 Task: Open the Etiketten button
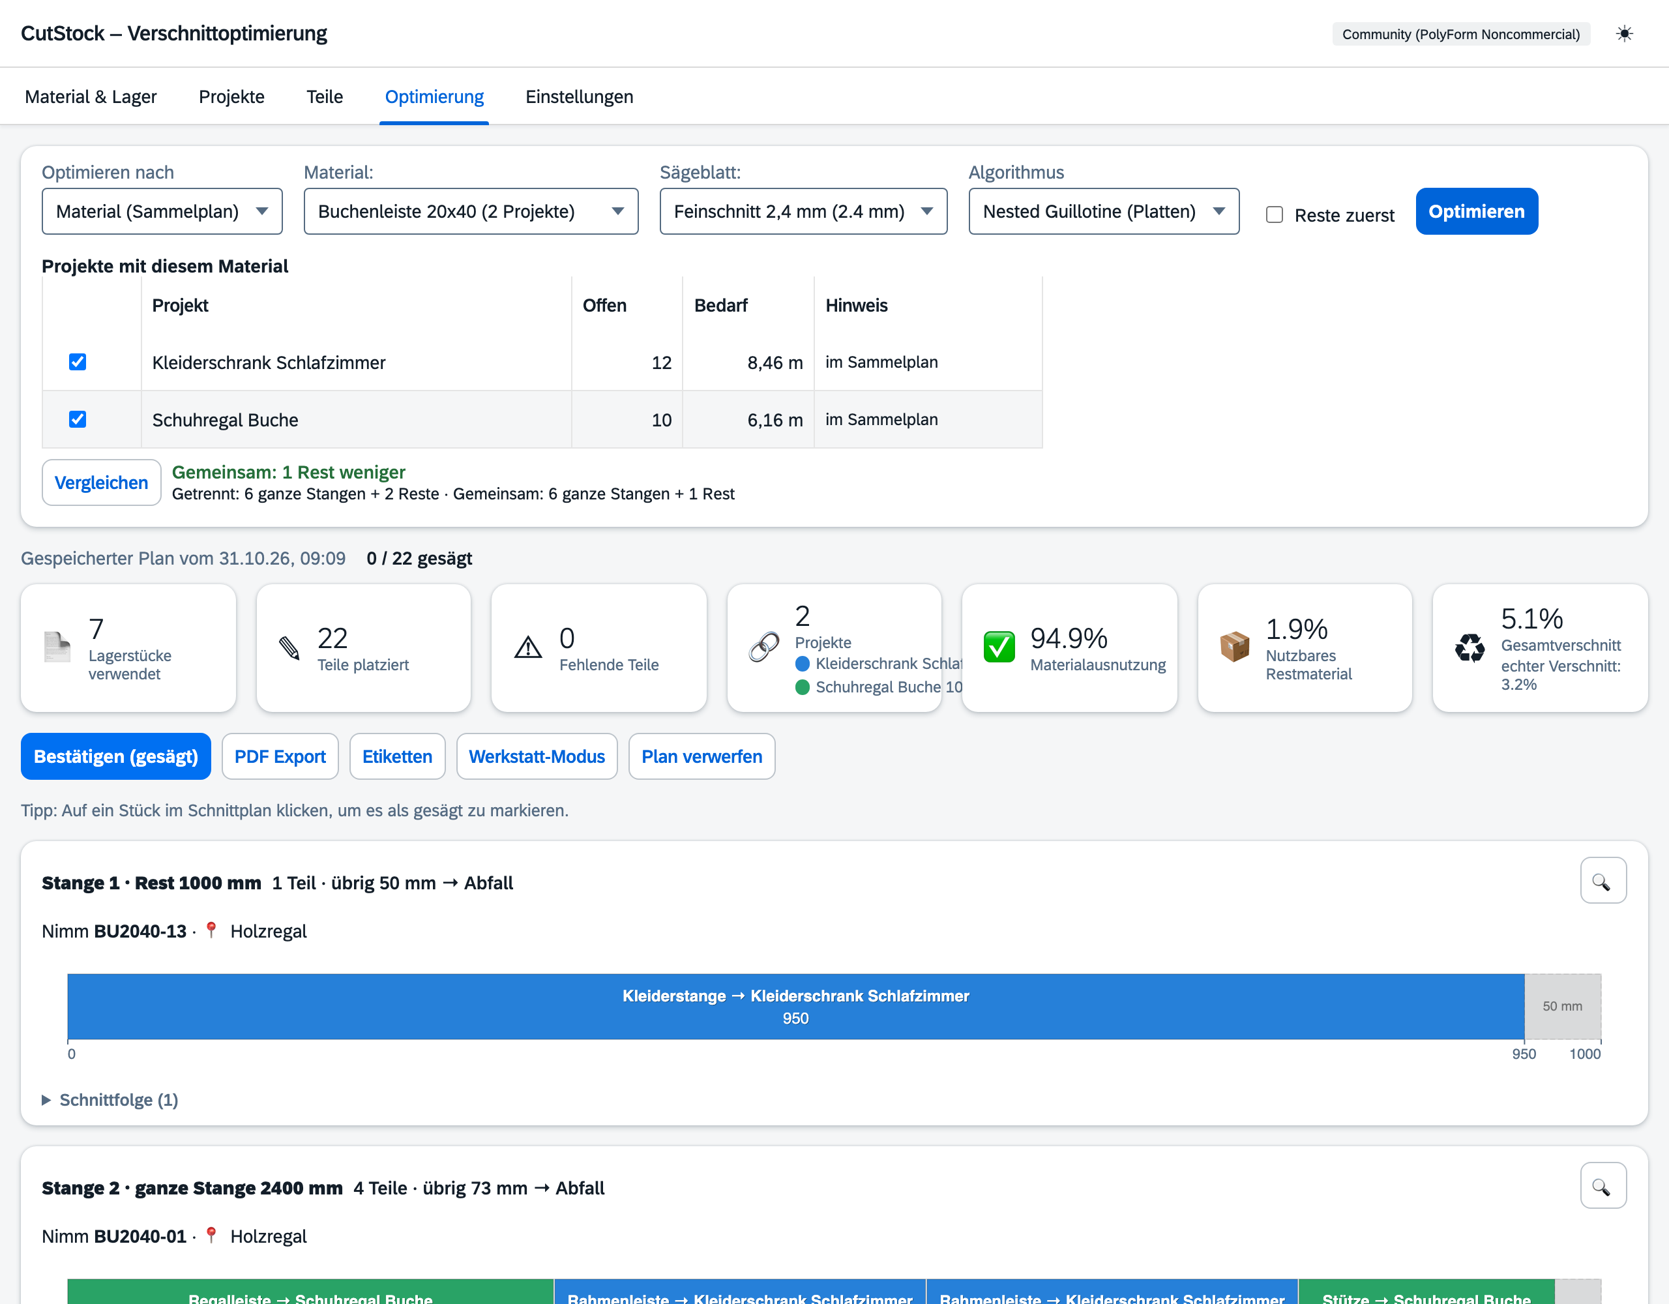pyautogui.click(x=398, y=756)
